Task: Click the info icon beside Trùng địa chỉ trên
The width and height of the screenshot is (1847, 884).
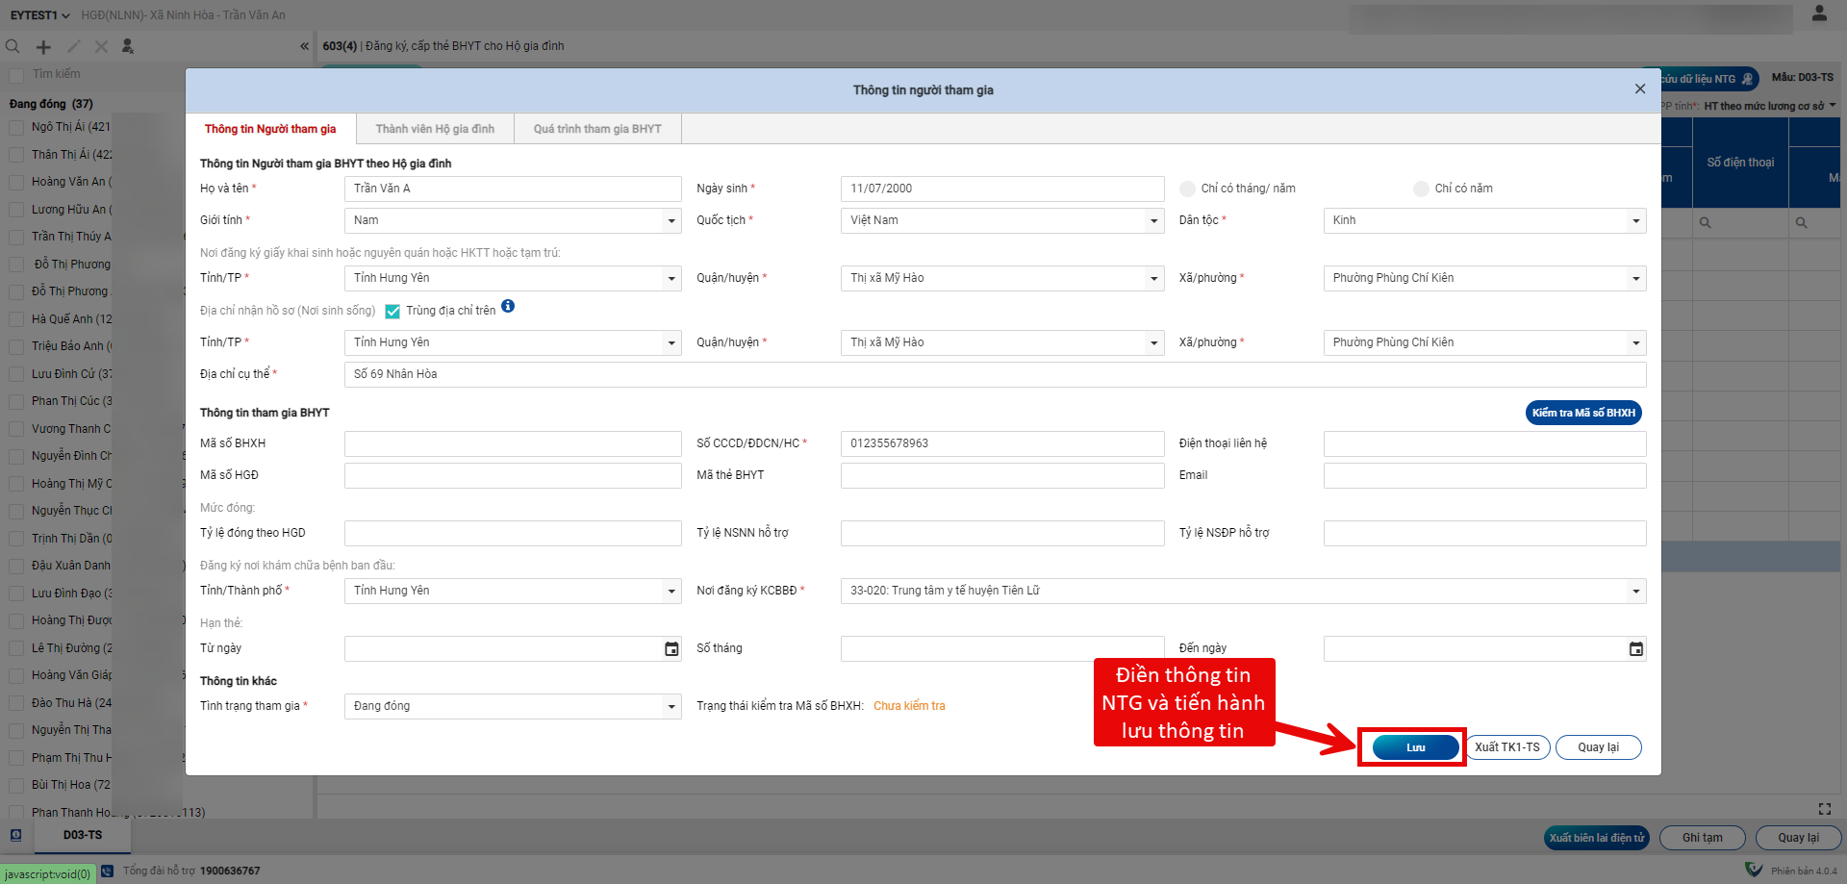Action: (508, 307)
